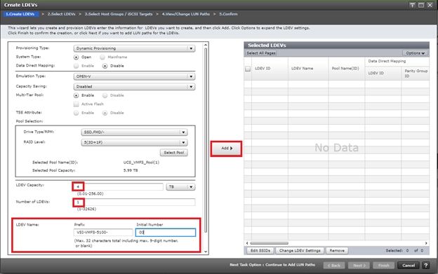Select the Open system type radio

[76, 57]
